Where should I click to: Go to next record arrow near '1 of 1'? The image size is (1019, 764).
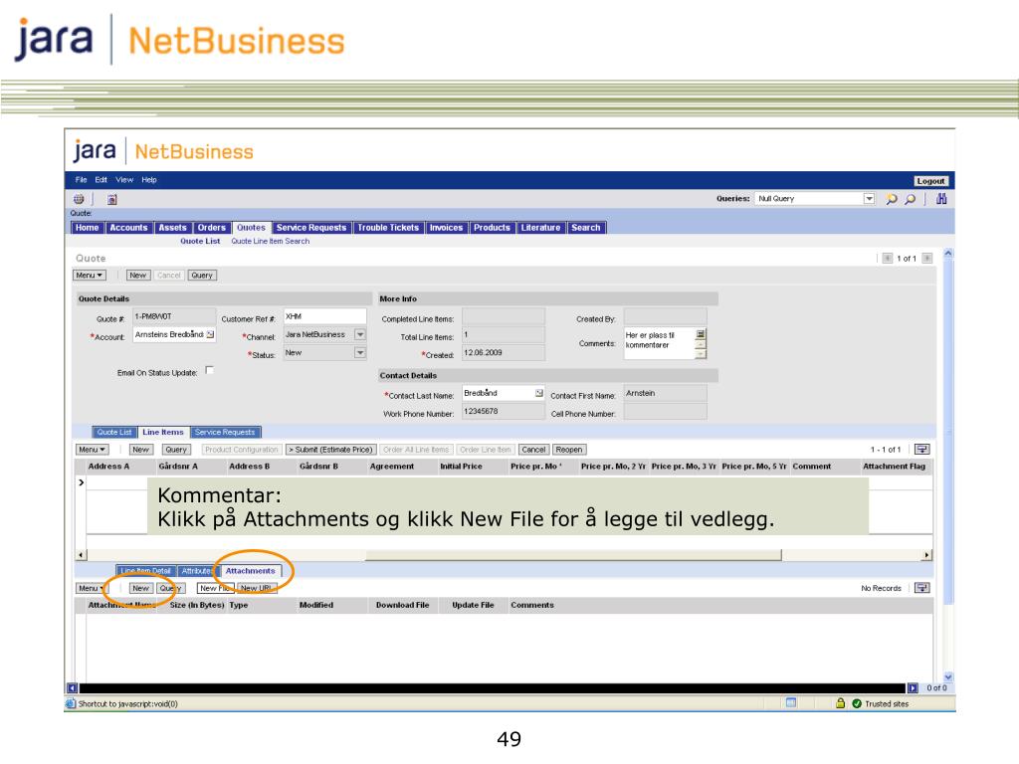[927, 259]
